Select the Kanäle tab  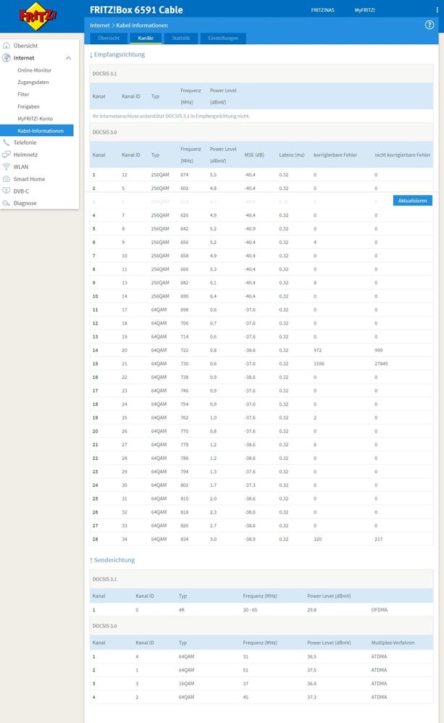pos(146,38)
